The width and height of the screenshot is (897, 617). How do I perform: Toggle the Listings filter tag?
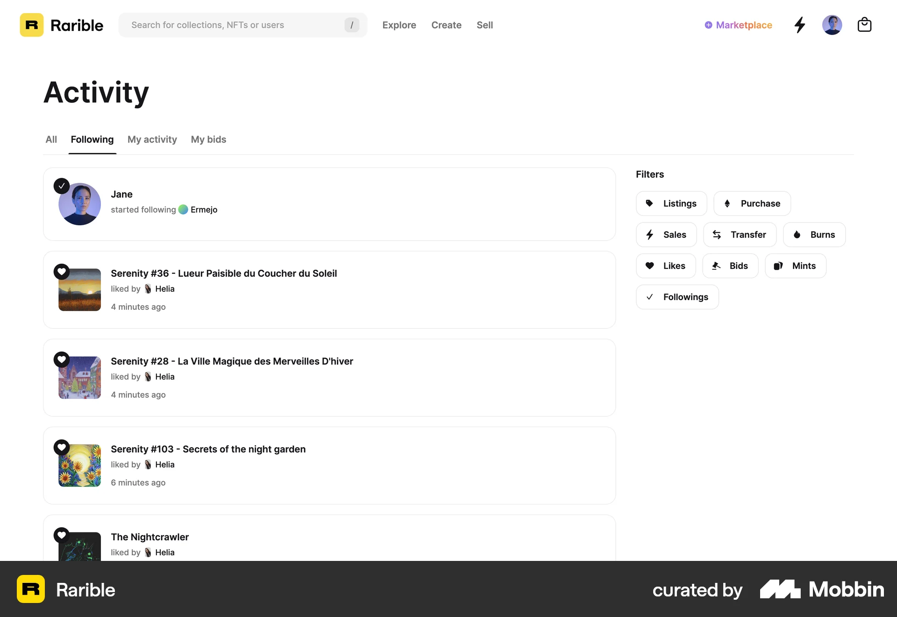671,203
